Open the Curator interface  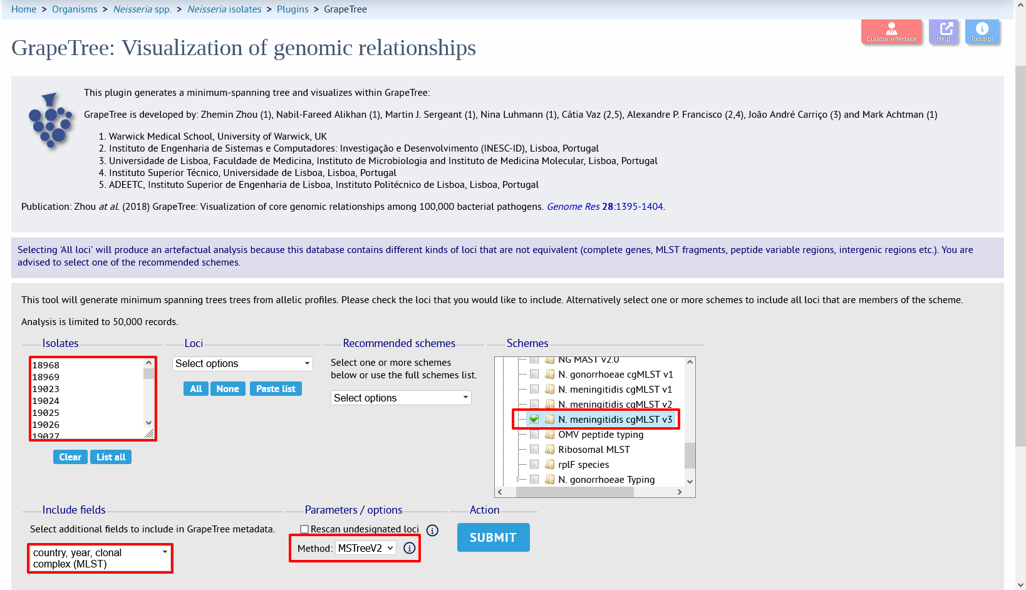pyautogui.click(x=891, y=31)
